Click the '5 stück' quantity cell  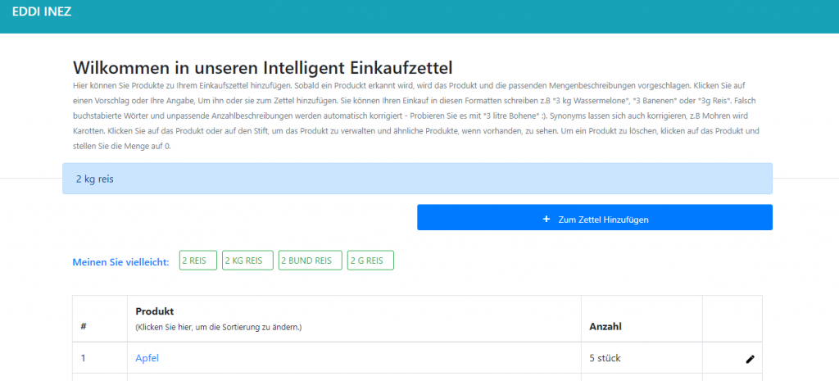click(x=641, y=358)
